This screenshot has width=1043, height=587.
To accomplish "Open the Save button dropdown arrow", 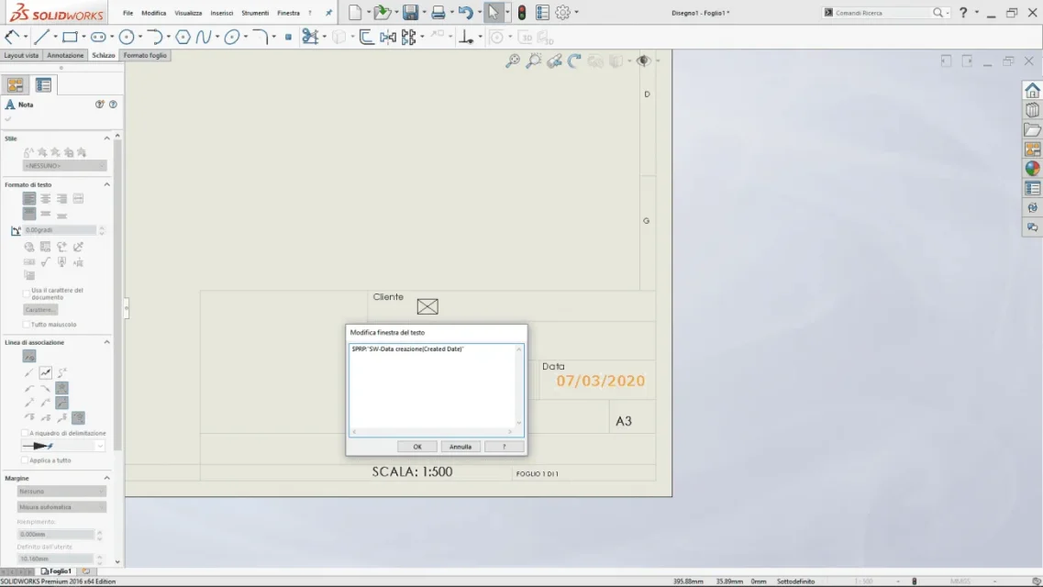I will [425, 13].
